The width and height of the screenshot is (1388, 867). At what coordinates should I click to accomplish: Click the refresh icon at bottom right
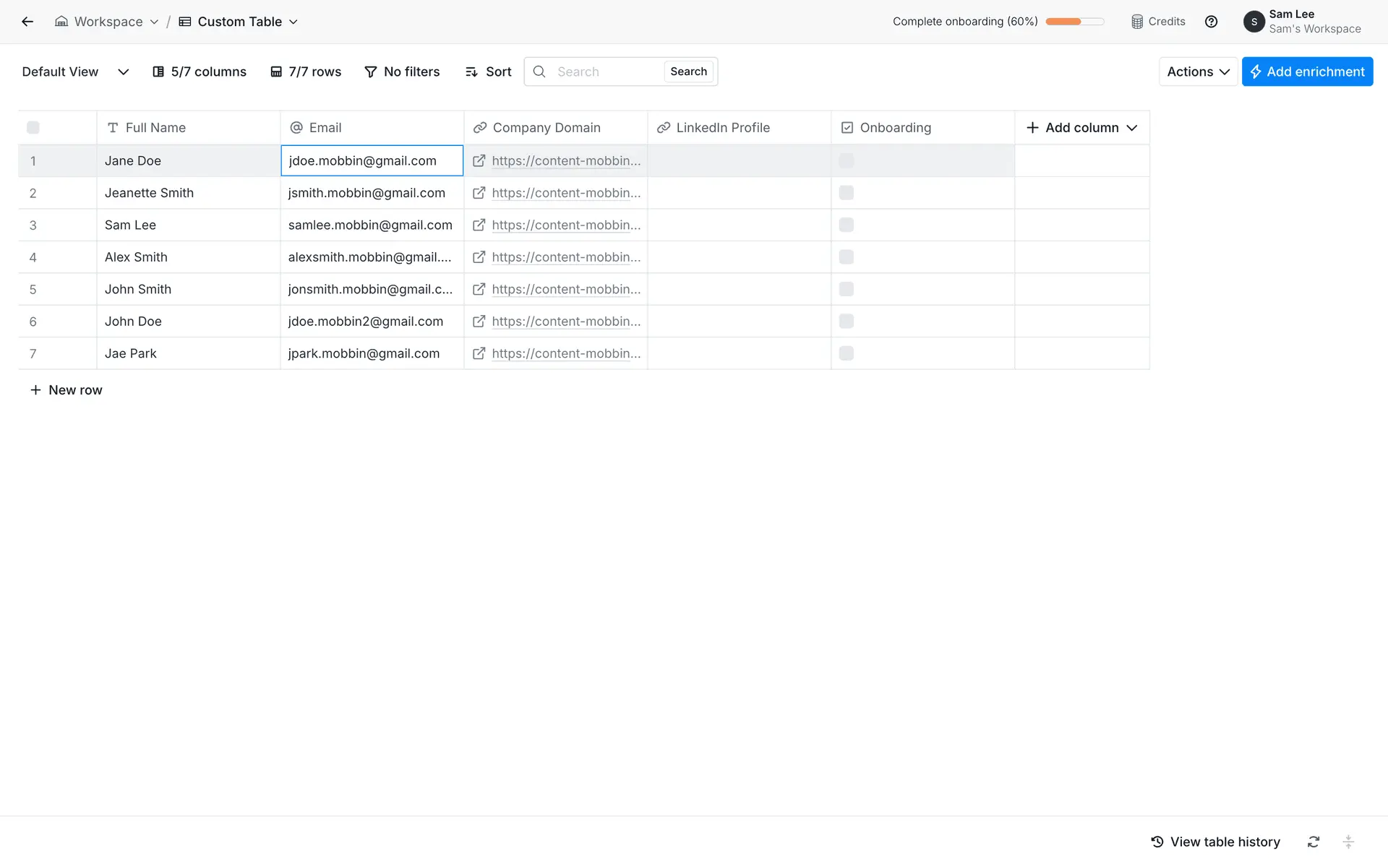pos(1314,842)
